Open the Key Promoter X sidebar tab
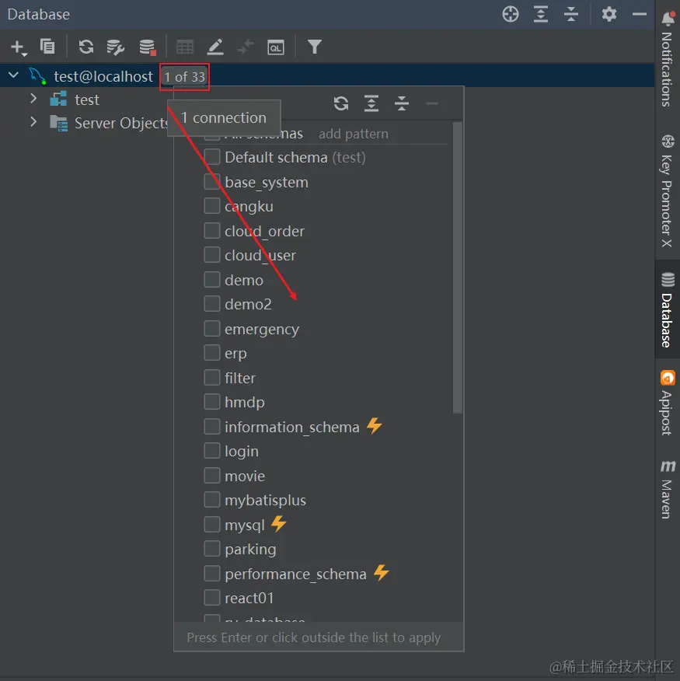This screenshot has width=680, height=681. (668, 191)
